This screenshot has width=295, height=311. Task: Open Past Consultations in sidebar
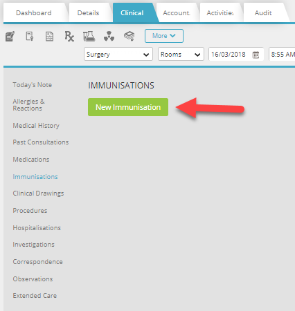pyautogui.click(x=41, y=142)
